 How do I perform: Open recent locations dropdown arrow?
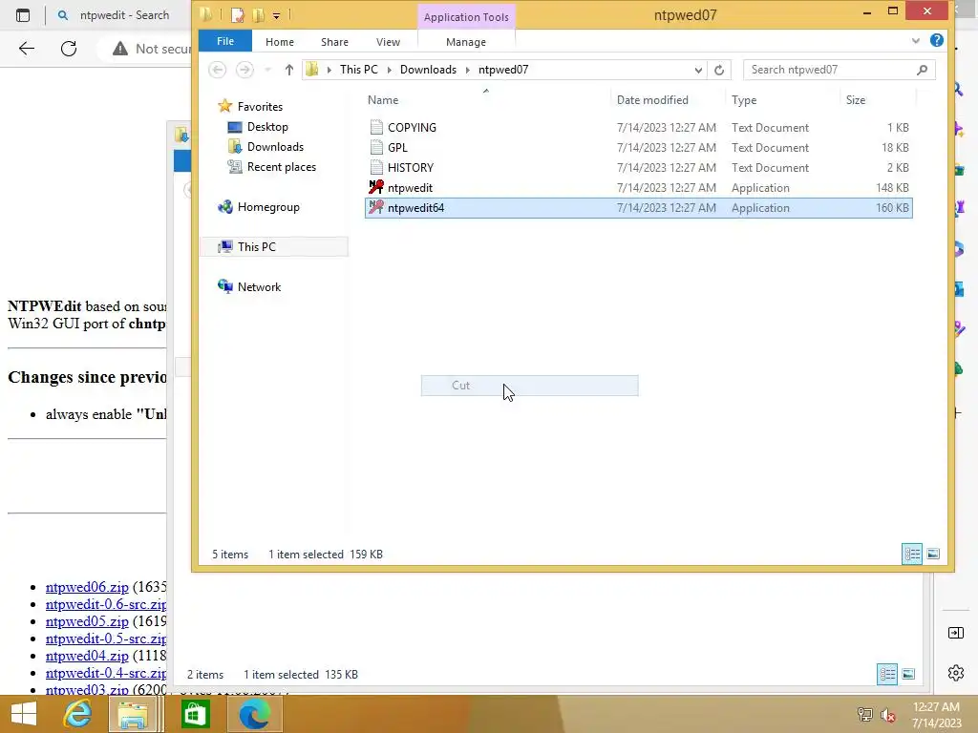pos(267,70)
